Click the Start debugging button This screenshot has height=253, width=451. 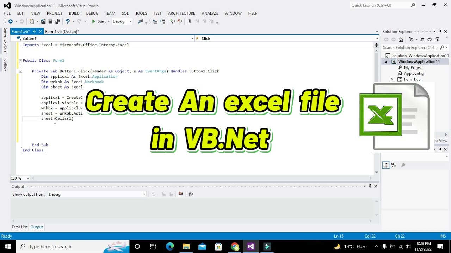tap(99, 21)
